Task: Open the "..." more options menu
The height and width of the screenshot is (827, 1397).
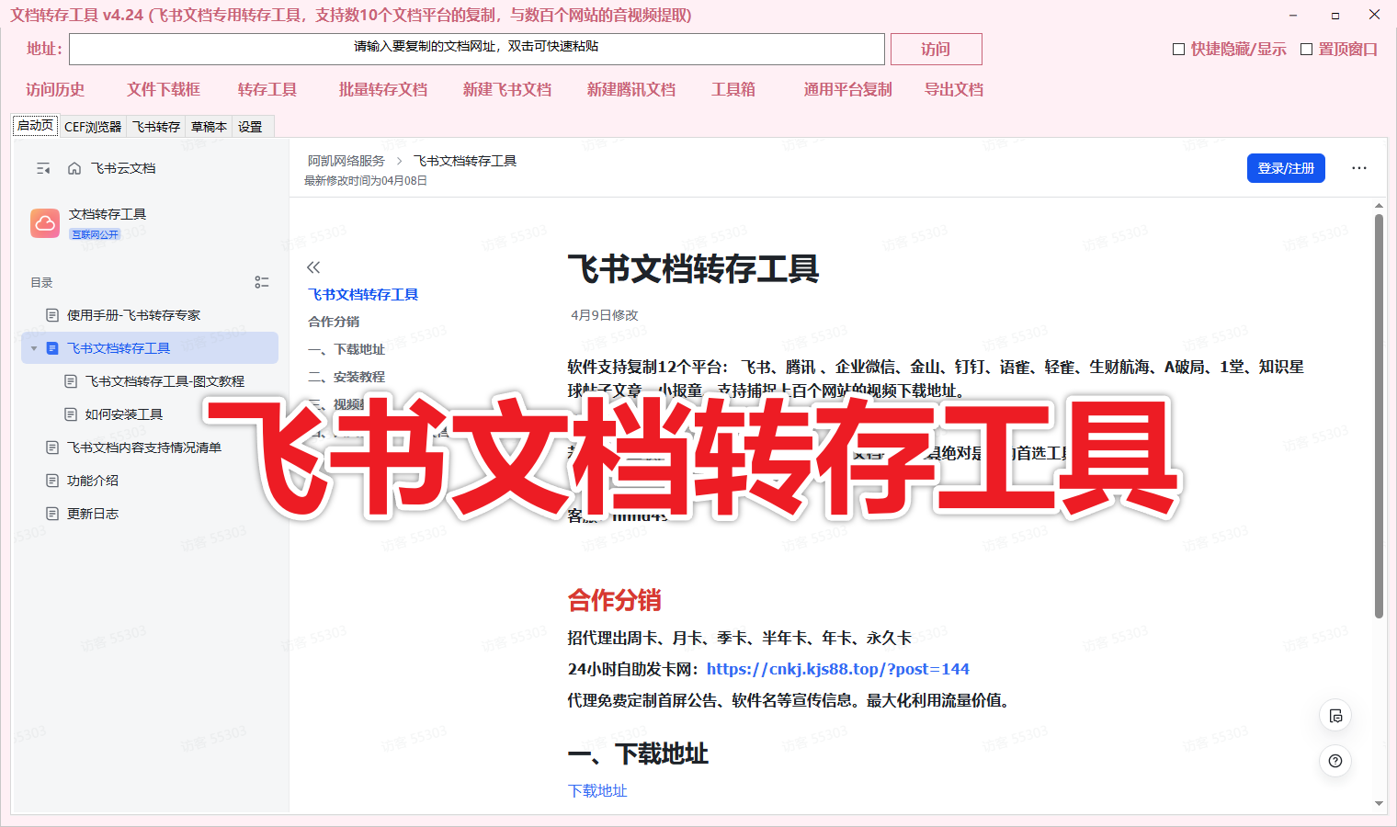Action: click(x=1358, y=168)
